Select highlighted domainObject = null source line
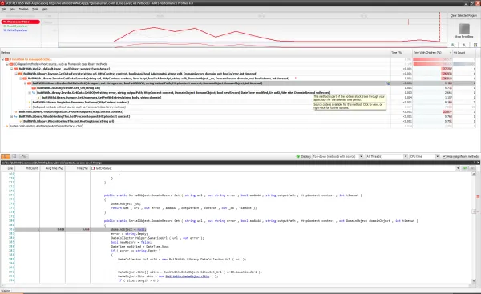This screenshot has width=481, height=294. pos(128,229)
